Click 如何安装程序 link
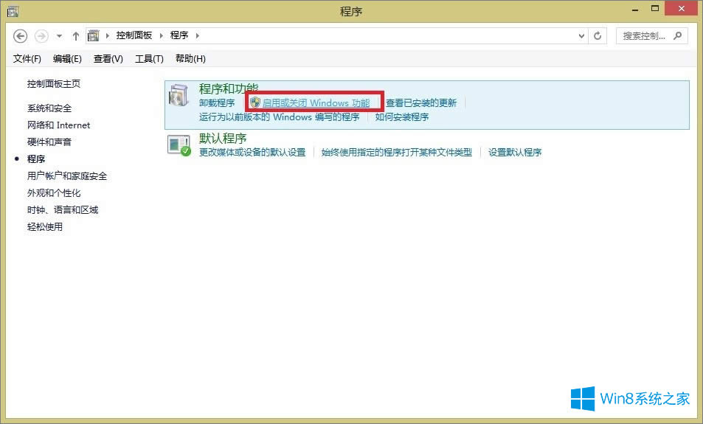This screenshot has width=703, height=424. [402, 117]
